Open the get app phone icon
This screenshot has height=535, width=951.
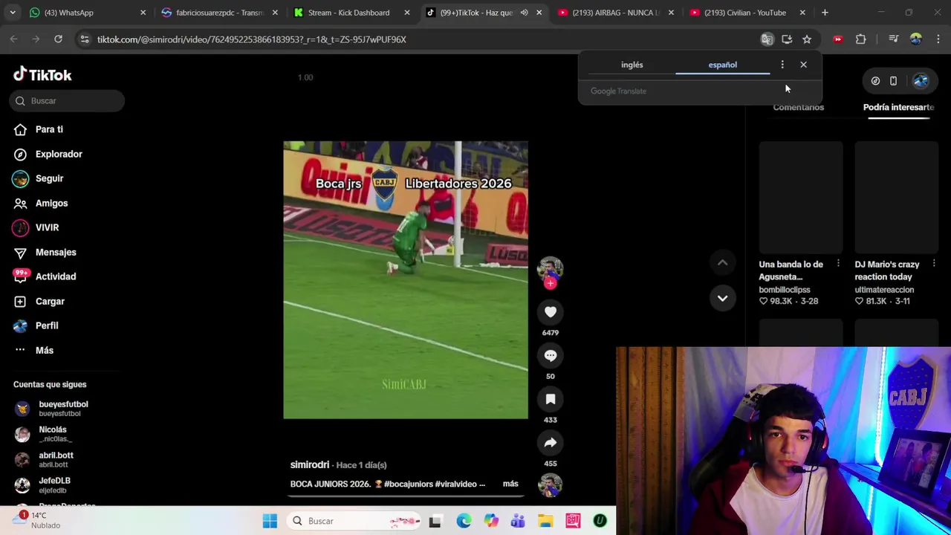[x=893, y=81]
